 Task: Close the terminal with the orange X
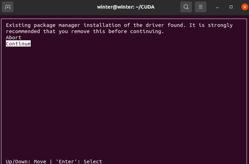245,7
